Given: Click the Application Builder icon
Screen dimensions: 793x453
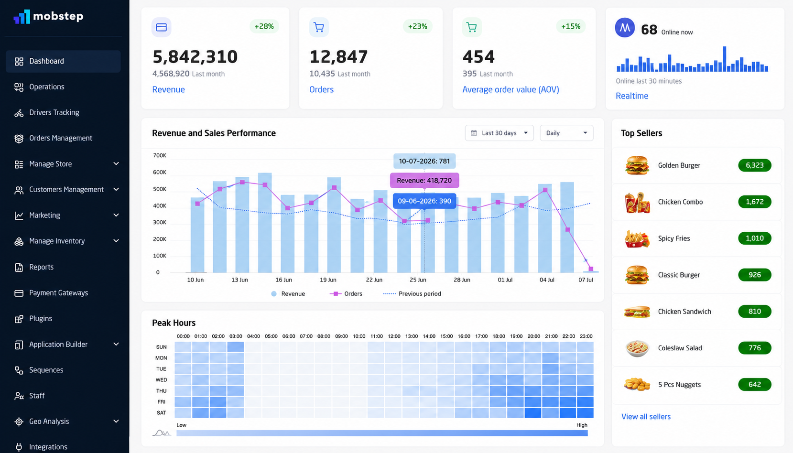Looking at the screenshot, I should (x=19, y=345).
